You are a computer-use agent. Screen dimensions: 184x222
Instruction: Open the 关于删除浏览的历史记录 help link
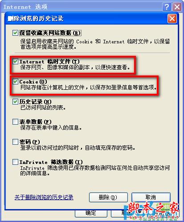pos(44,197)
